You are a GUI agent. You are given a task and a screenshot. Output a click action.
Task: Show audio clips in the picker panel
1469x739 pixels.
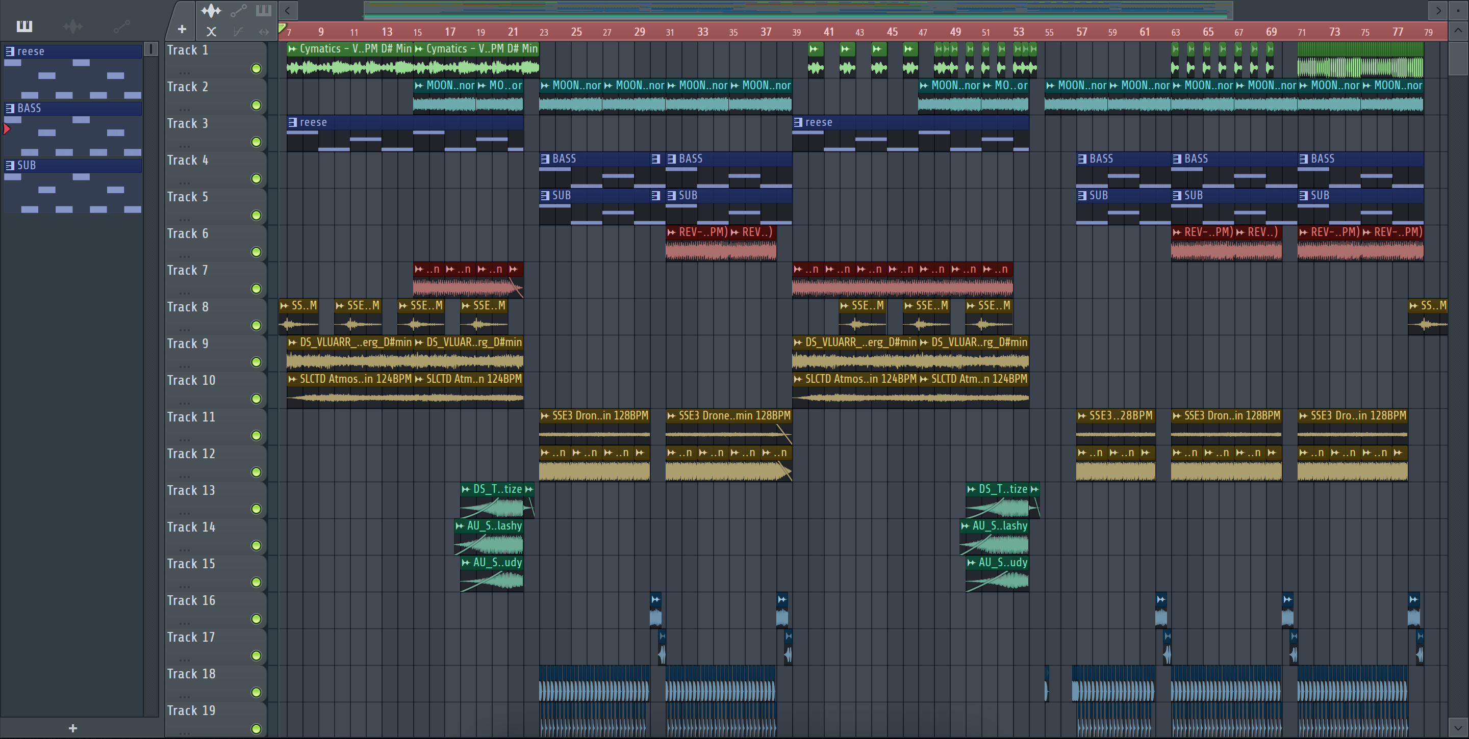click(x=72, y=25)
